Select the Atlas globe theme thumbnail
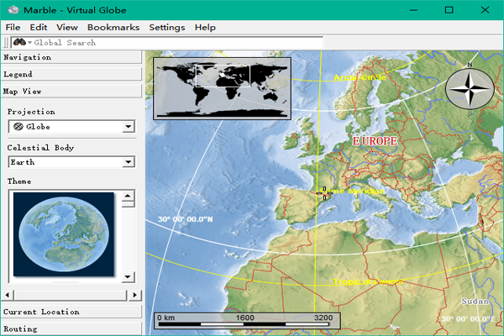This screenshot has width=504, height=336. coord(64,234)
